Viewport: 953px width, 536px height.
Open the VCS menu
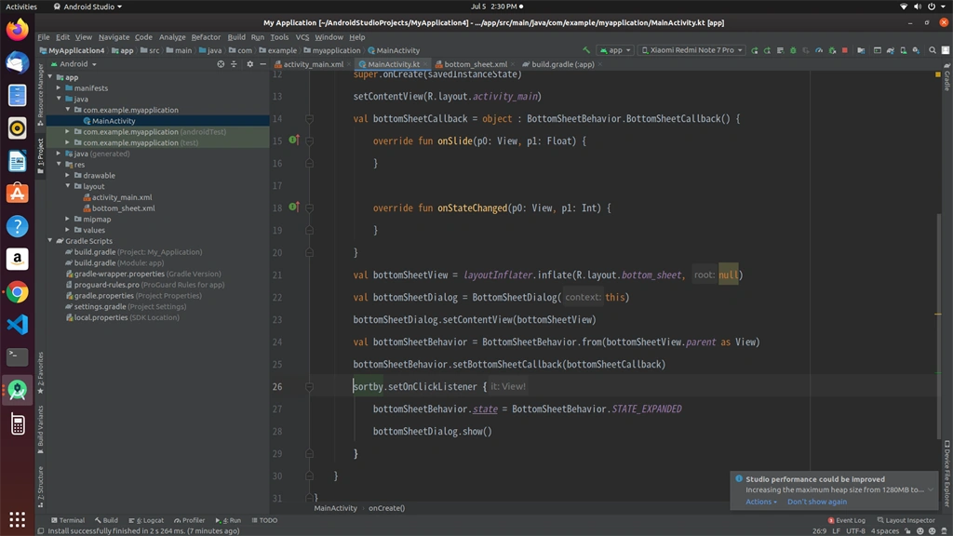click(x=302, y=37)
